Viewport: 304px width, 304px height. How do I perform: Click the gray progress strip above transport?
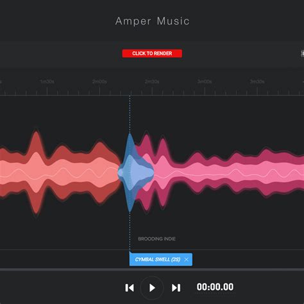pos(152,269)
